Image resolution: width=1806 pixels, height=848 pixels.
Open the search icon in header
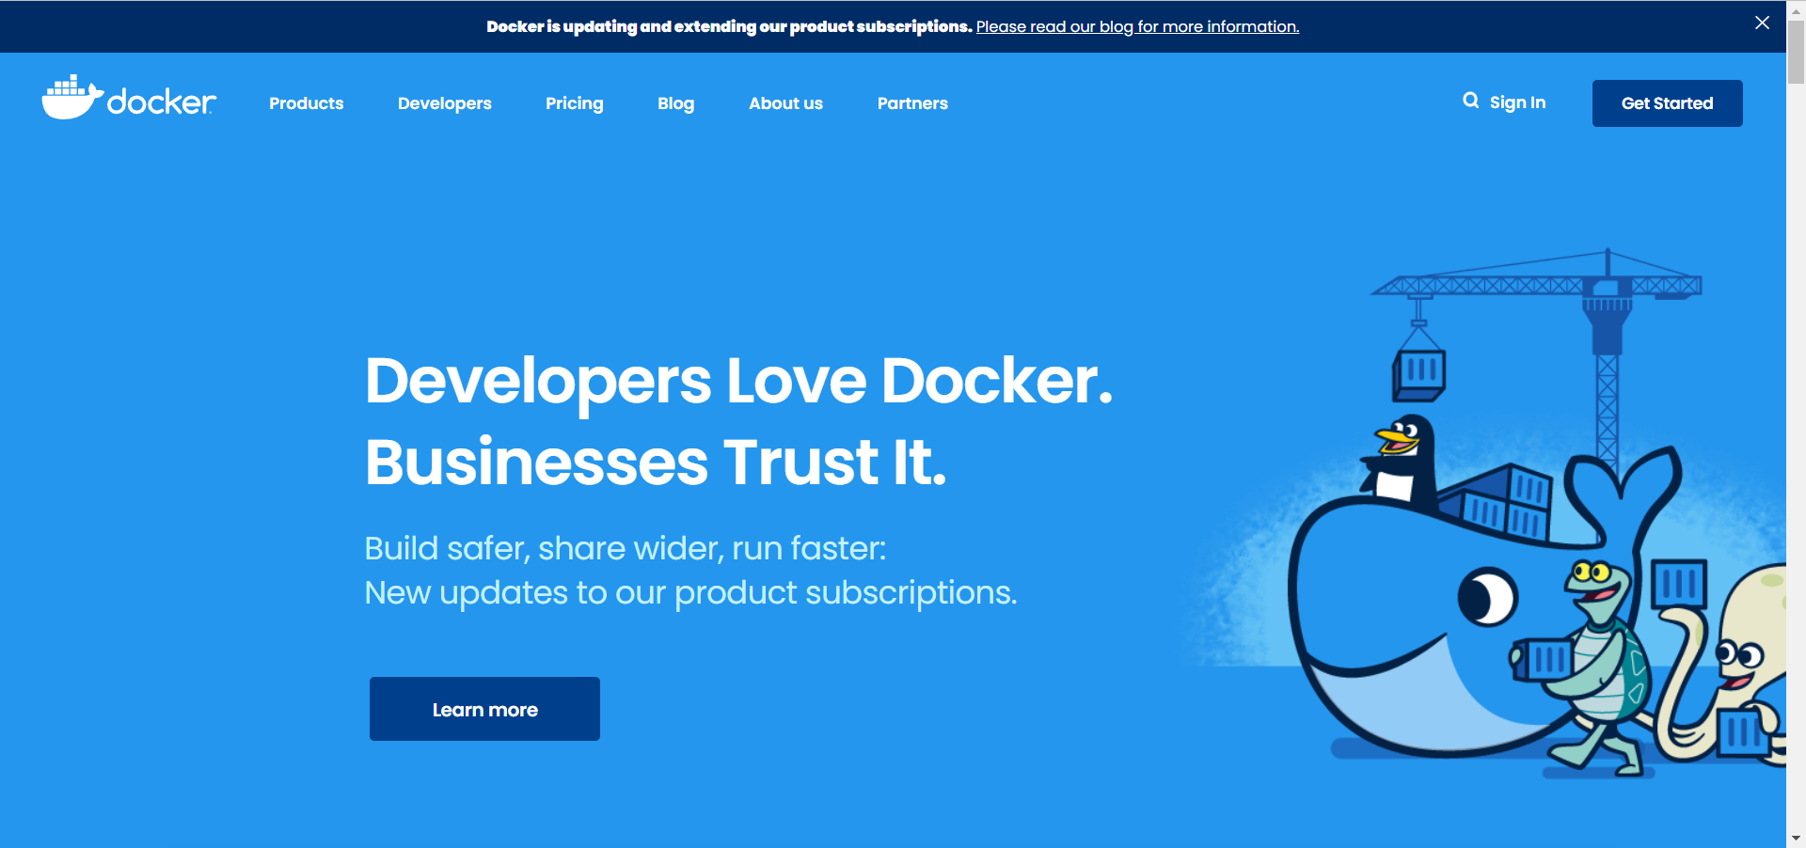coord(1470,101)
